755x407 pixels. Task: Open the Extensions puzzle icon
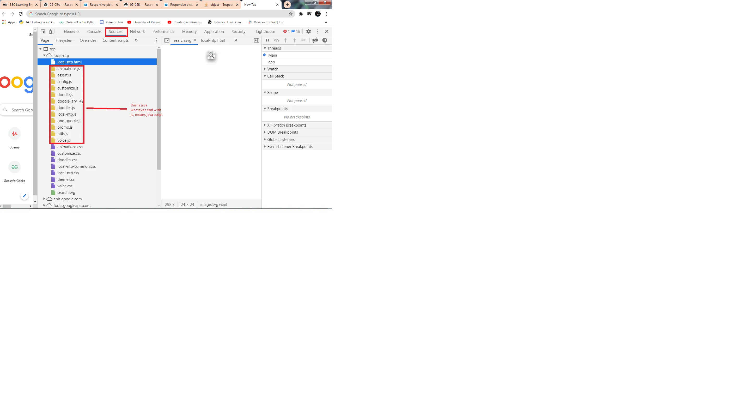tap(301, 14)
